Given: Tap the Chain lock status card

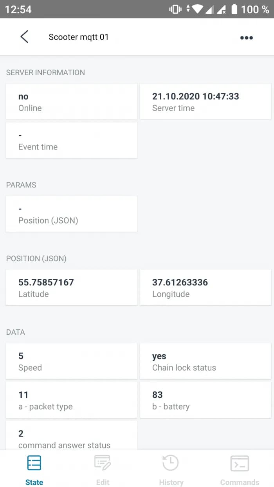Looking at the screenshot, I should [205, 361].
